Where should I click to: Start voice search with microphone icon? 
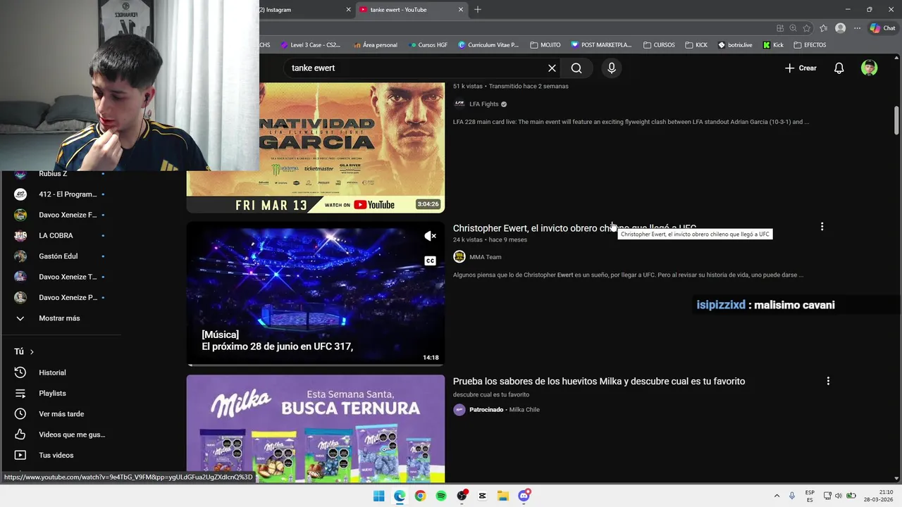click(x=612, y=68)
